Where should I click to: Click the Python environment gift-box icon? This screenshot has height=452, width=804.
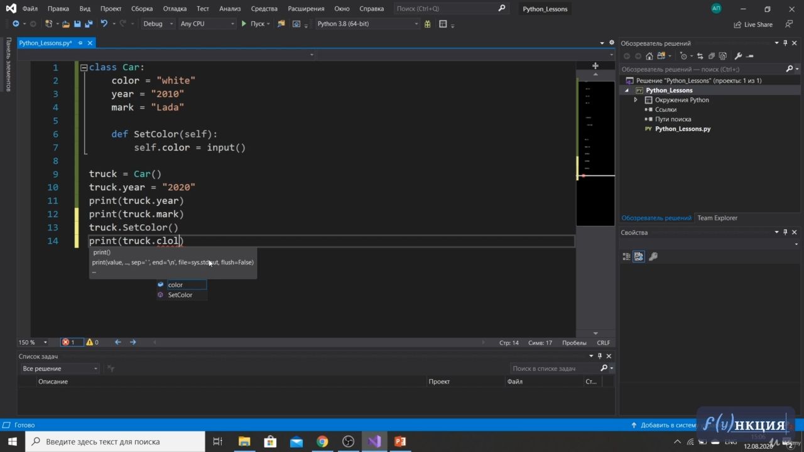click(x=427, y=24)
